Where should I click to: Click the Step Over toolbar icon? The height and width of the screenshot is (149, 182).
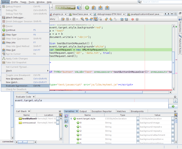point(94,8)
